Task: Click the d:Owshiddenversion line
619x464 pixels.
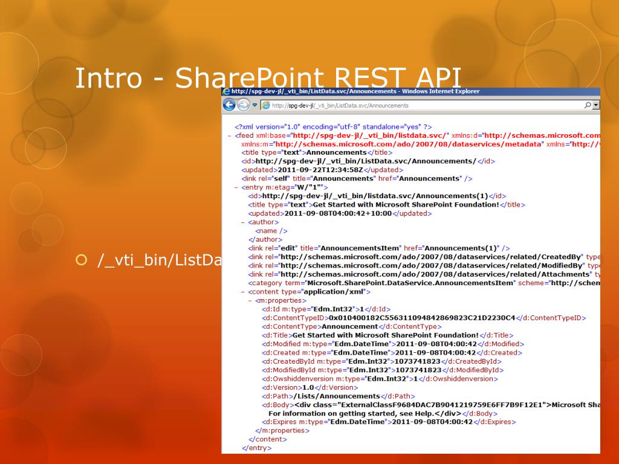Action: 380,379
